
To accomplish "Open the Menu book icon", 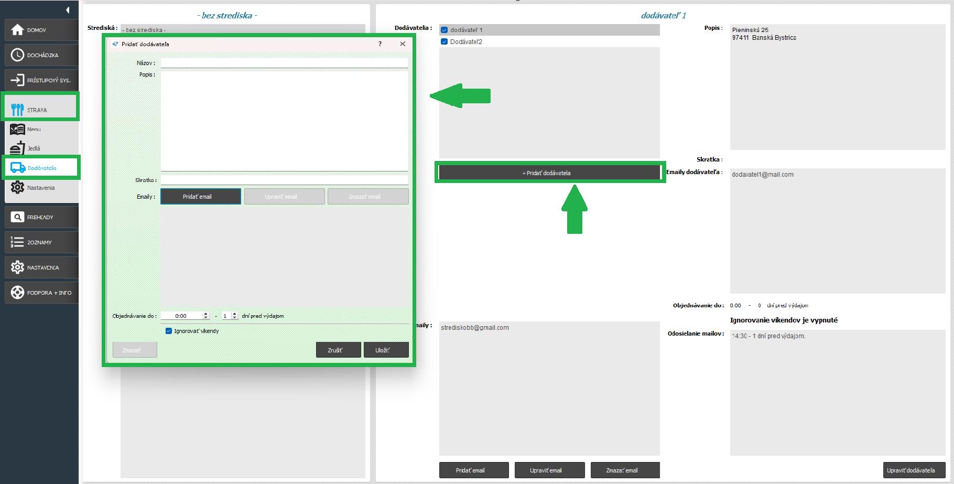I will [x=17, y=129].
